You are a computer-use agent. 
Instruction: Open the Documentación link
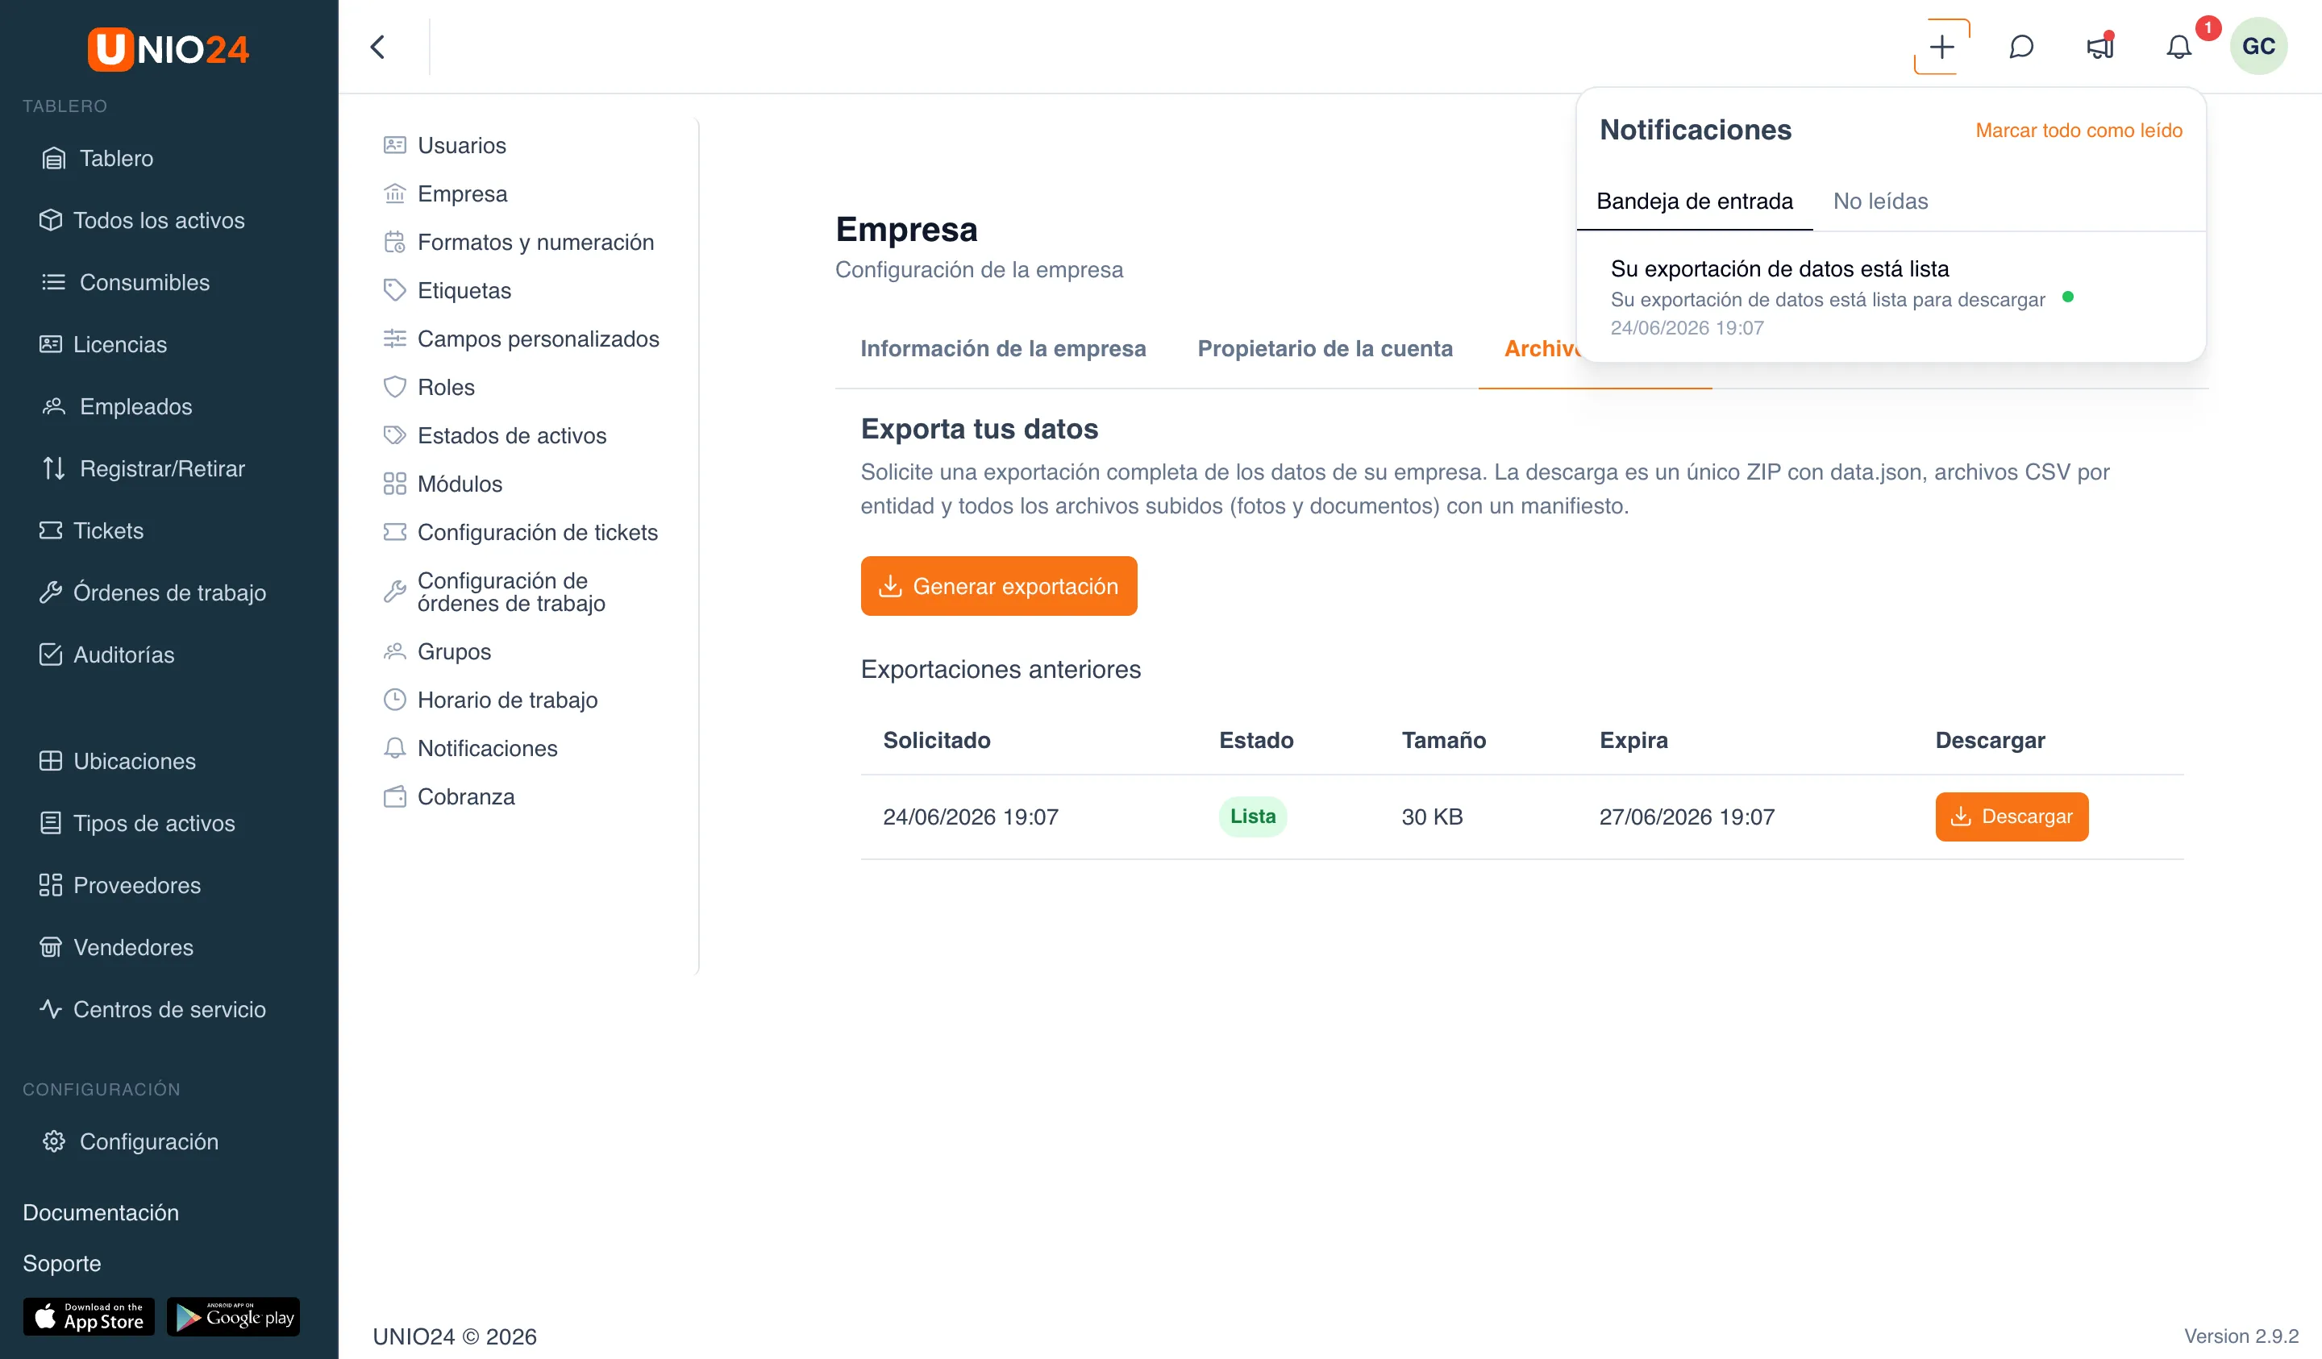(x=101, y=1212)
